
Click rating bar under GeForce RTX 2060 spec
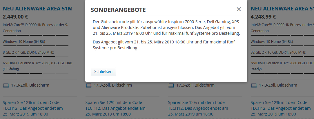pos(36,74)
